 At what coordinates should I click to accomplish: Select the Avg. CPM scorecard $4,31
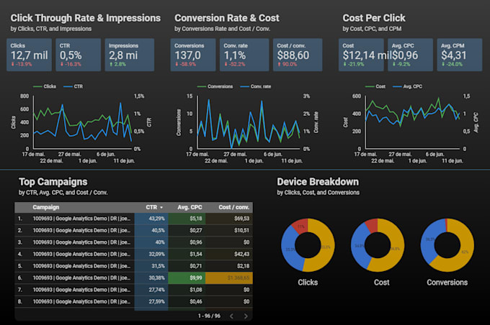[x=460, y=55]
